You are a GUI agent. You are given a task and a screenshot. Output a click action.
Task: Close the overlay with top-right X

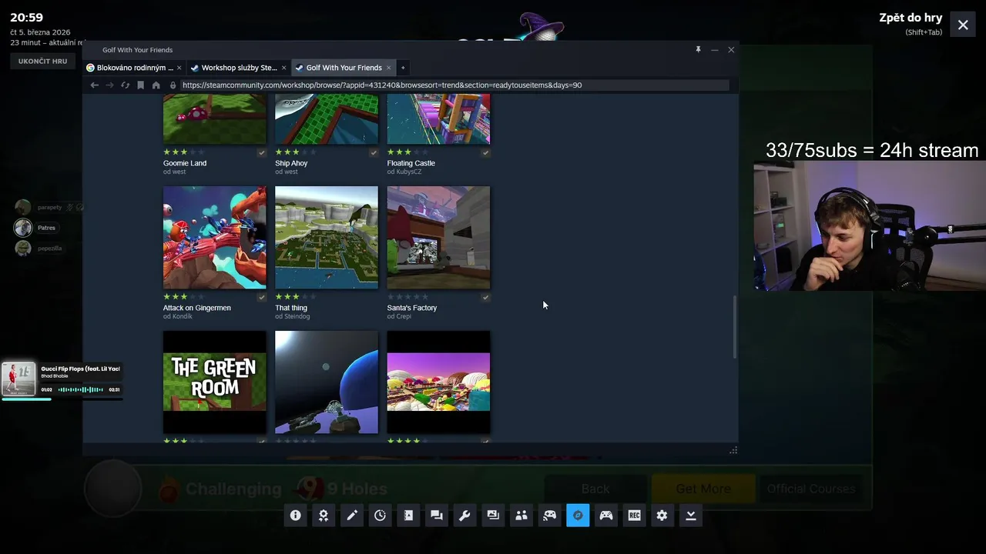[963, 25]
